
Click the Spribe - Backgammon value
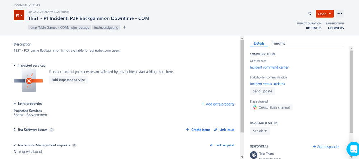tap(31, 115)
